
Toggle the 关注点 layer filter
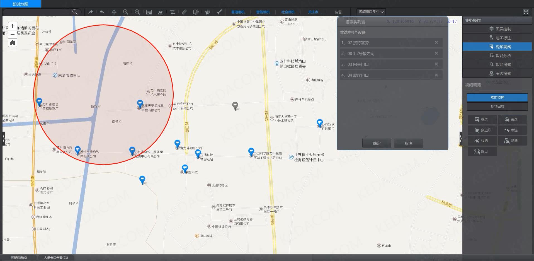pos(313,12)
